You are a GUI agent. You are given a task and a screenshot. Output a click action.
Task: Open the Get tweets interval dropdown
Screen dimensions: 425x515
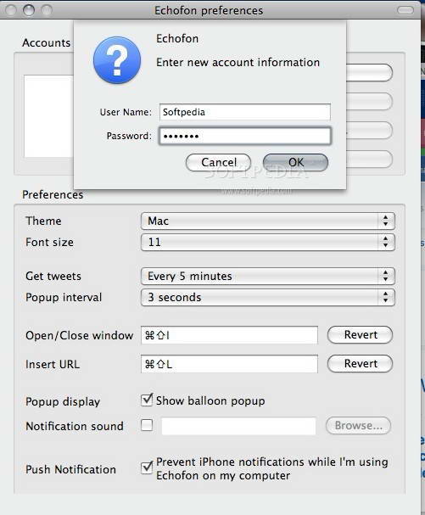coord(268,277)
